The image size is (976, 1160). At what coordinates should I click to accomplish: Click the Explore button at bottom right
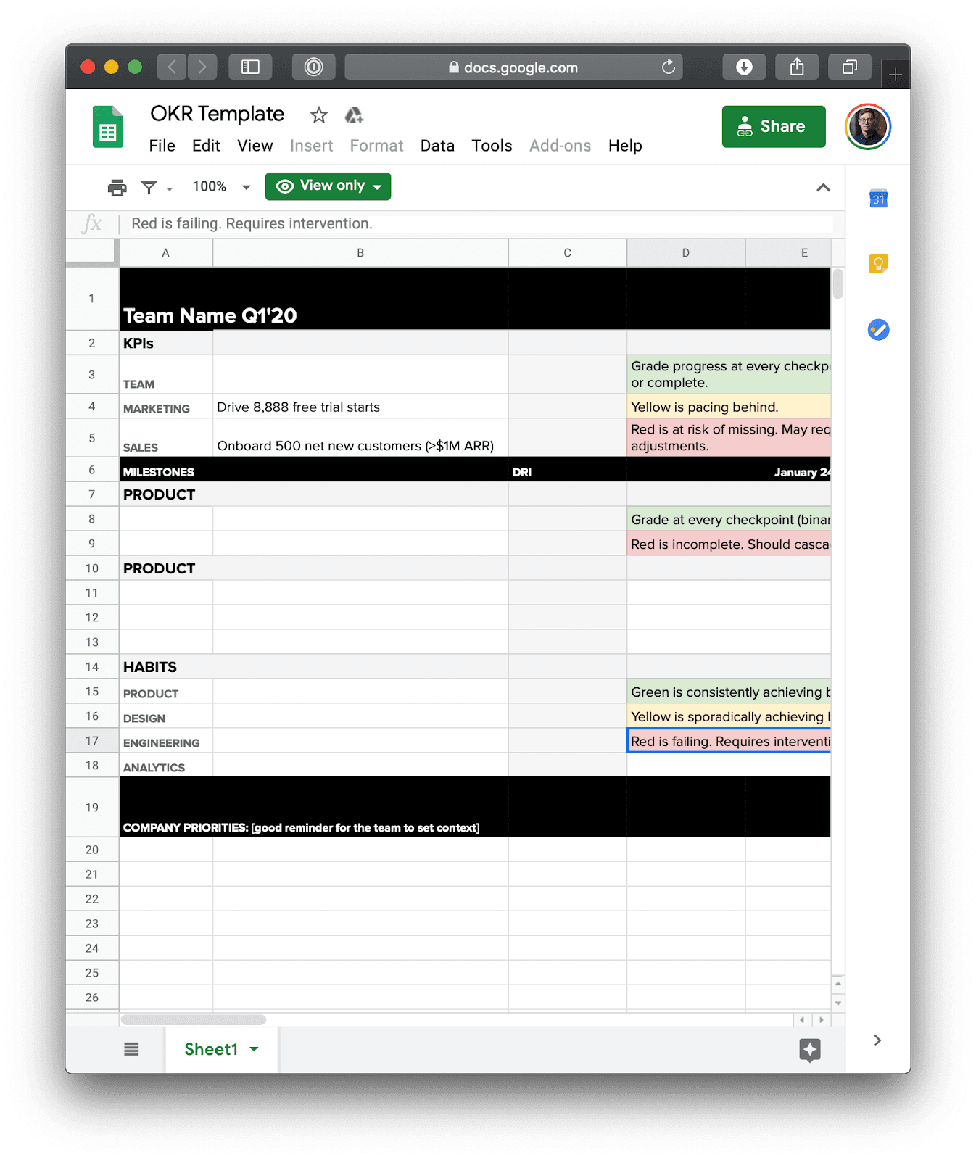(809, 1049)
